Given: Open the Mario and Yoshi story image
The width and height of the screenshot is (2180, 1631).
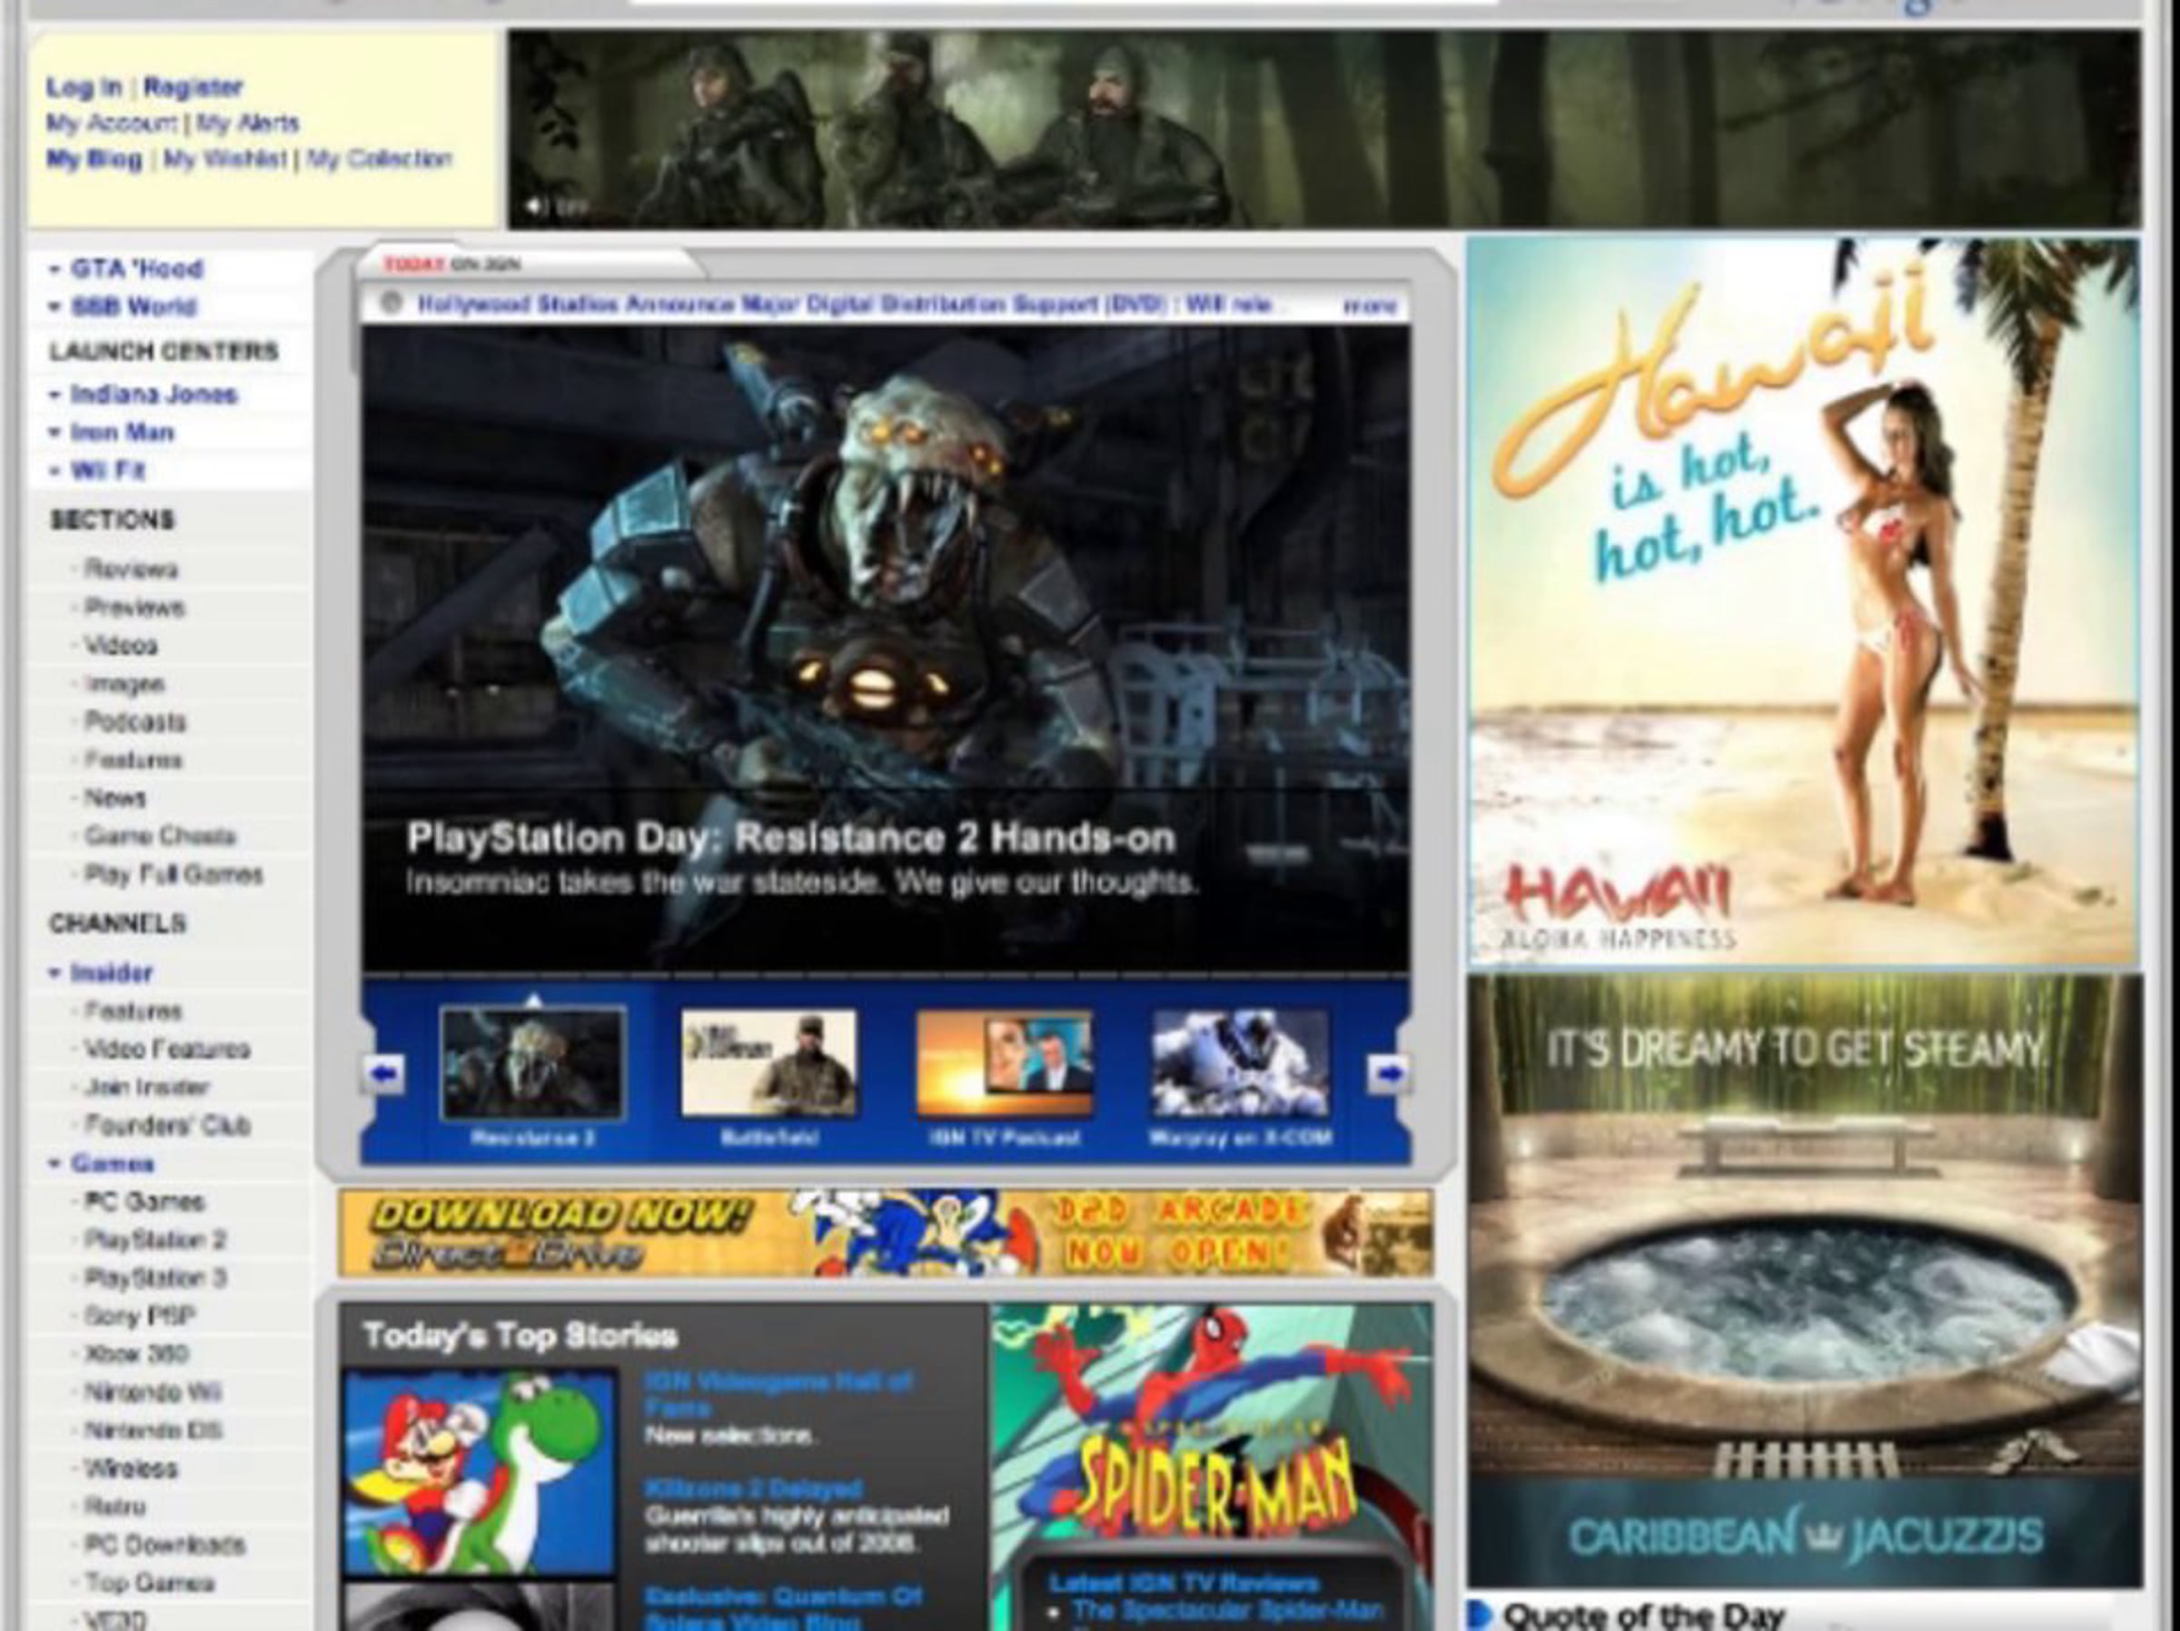Looking at the screenshot, I should 480,1472.
